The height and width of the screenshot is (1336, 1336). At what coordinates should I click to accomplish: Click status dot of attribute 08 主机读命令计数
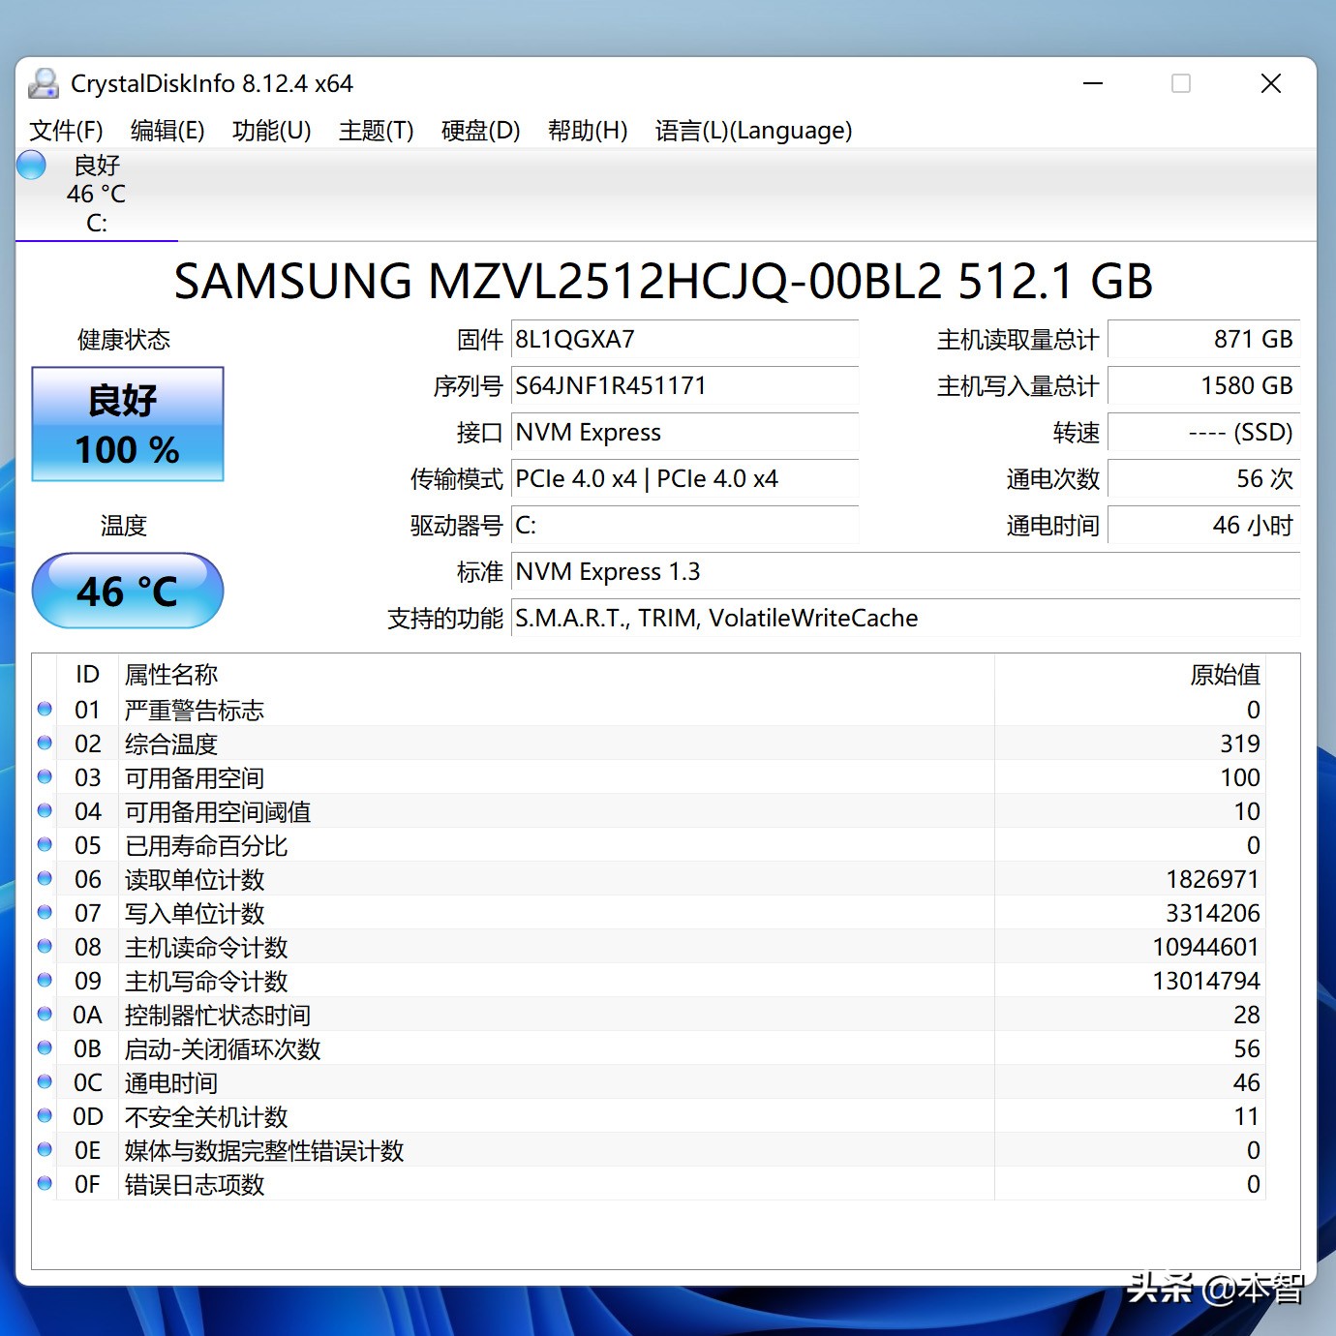45,947
